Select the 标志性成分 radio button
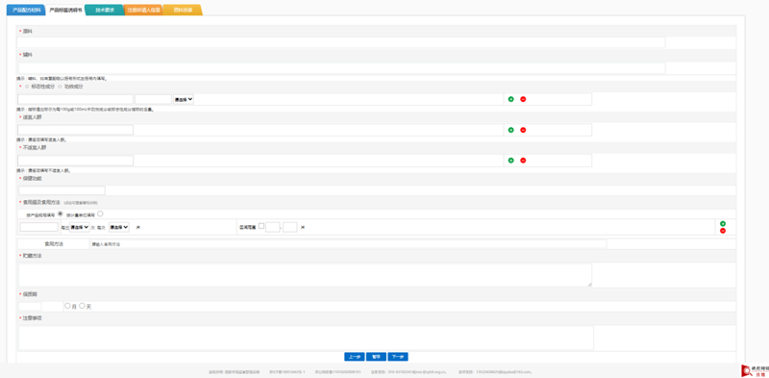This screenshot has width=769, height=378. click(x=27, y=87)
